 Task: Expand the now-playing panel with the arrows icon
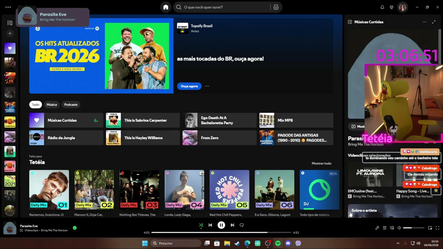click(434, 22)
